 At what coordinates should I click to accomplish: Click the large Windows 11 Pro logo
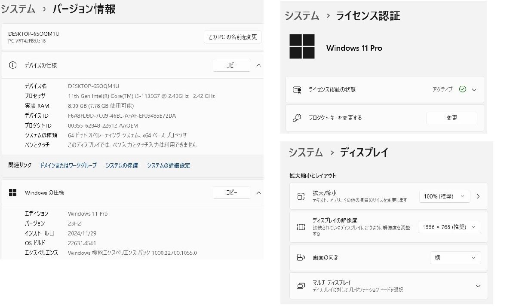pyautogui.click(x=302, y=46)
